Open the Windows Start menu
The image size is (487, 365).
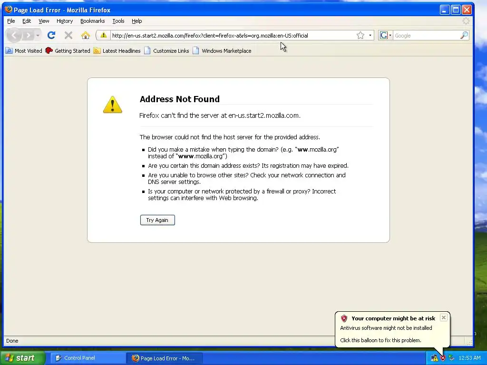(23, 358)
